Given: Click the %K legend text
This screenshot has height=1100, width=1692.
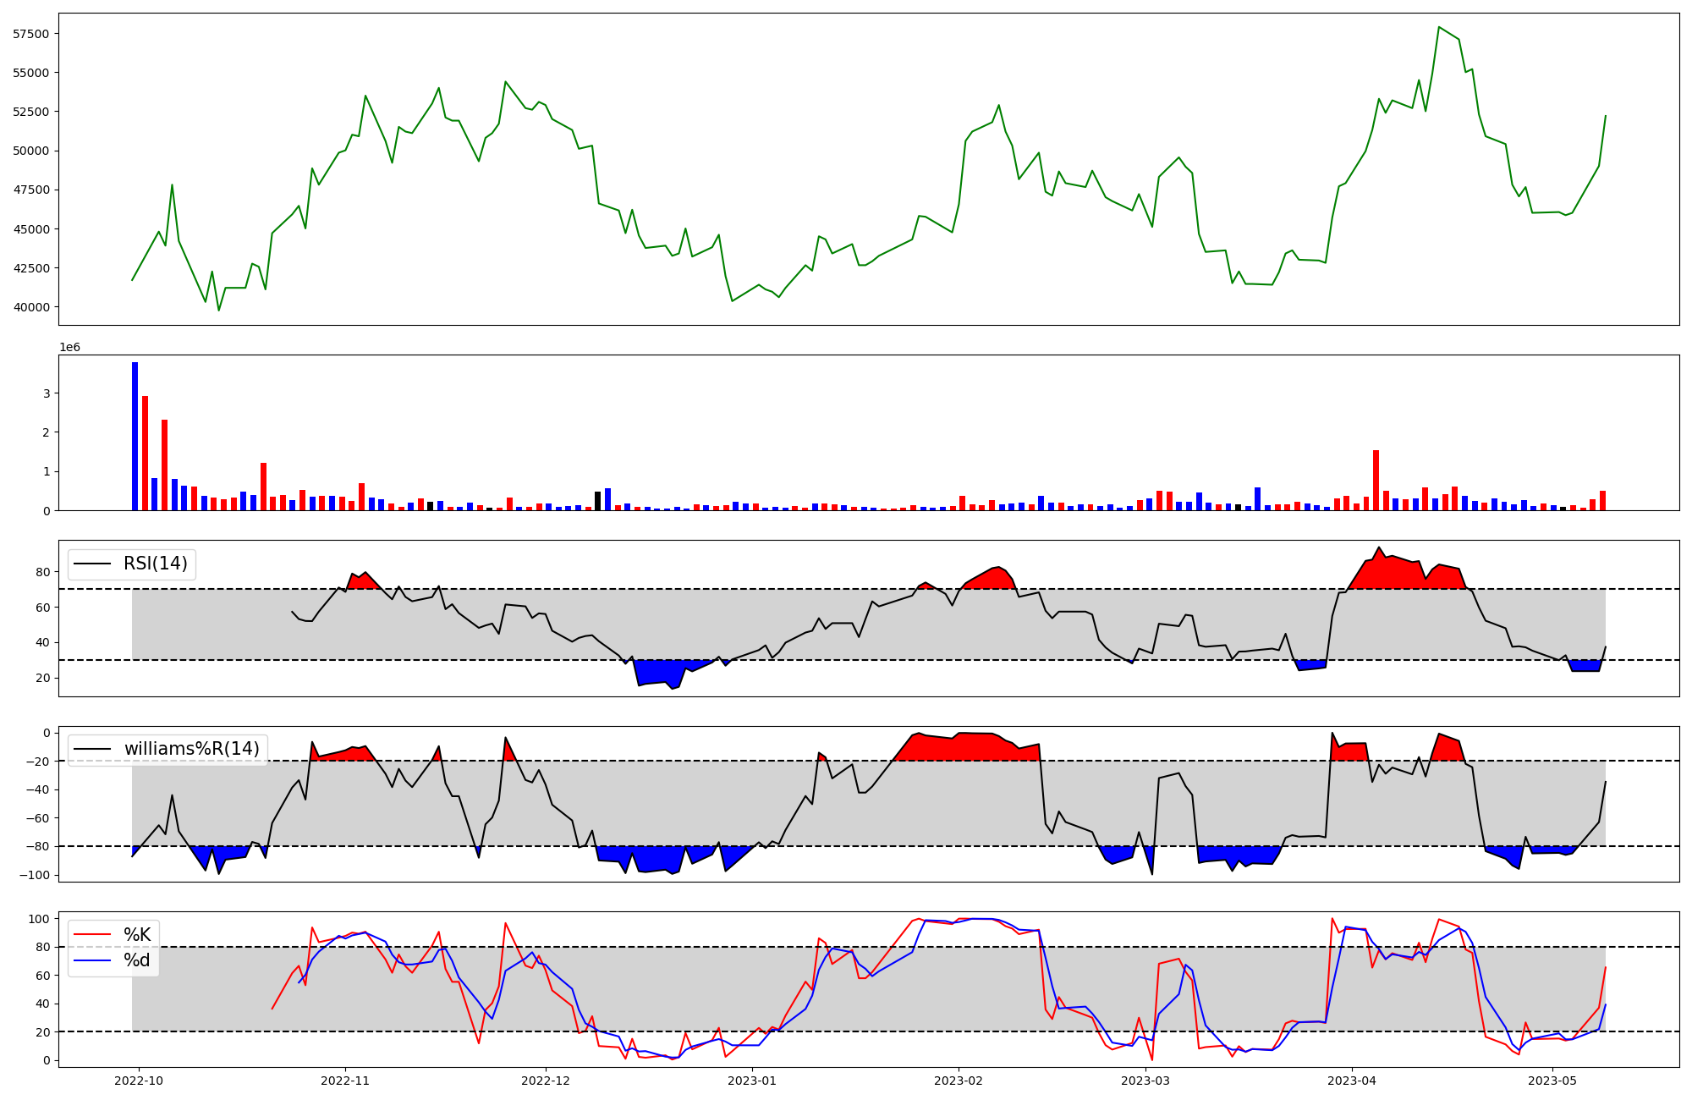Looking at the screenshot, I should [x=137, y=935].
